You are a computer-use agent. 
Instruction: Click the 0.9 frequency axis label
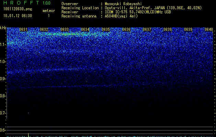[2, 79]
